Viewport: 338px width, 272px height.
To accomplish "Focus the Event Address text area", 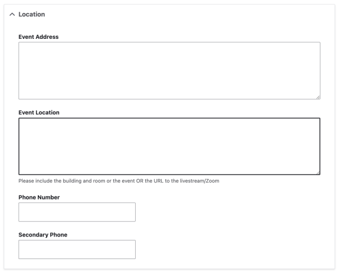I will 170,71.
